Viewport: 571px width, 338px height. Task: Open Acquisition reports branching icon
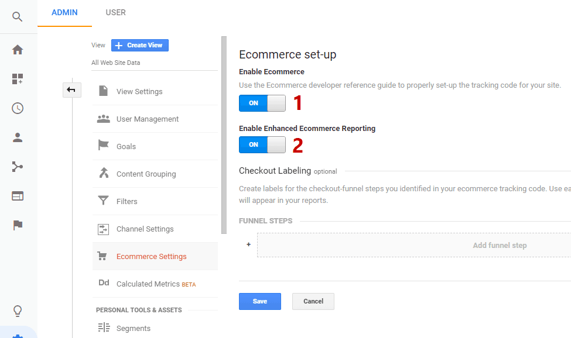pyautogui.click(x=18, y=167)
